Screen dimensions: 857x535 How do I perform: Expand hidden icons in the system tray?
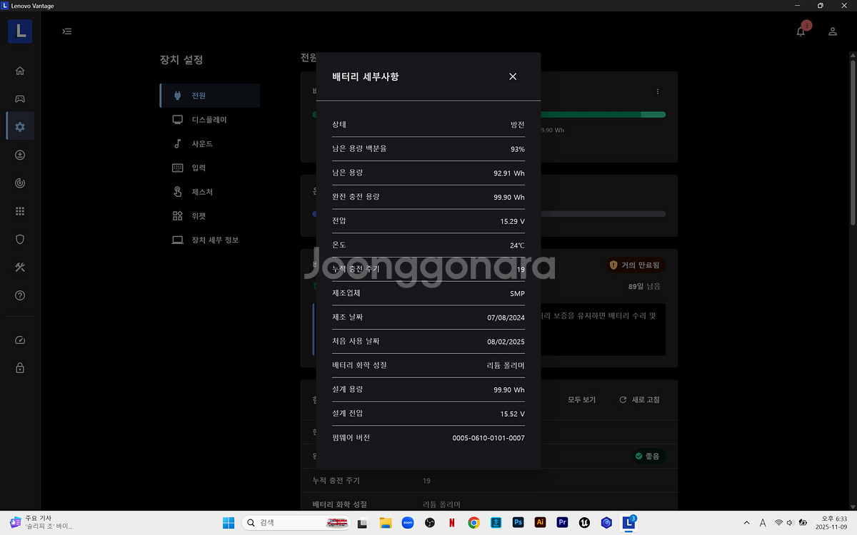(746, 522)
